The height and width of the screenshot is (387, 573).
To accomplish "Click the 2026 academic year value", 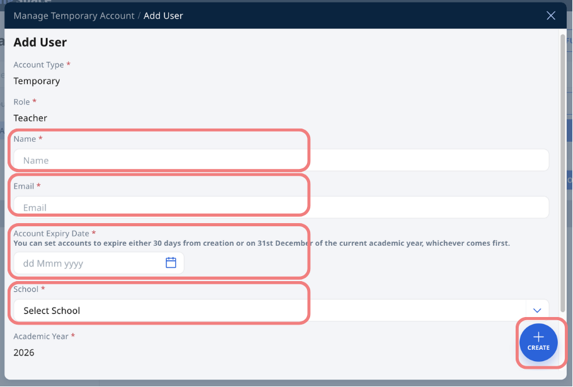I will 24,352.
